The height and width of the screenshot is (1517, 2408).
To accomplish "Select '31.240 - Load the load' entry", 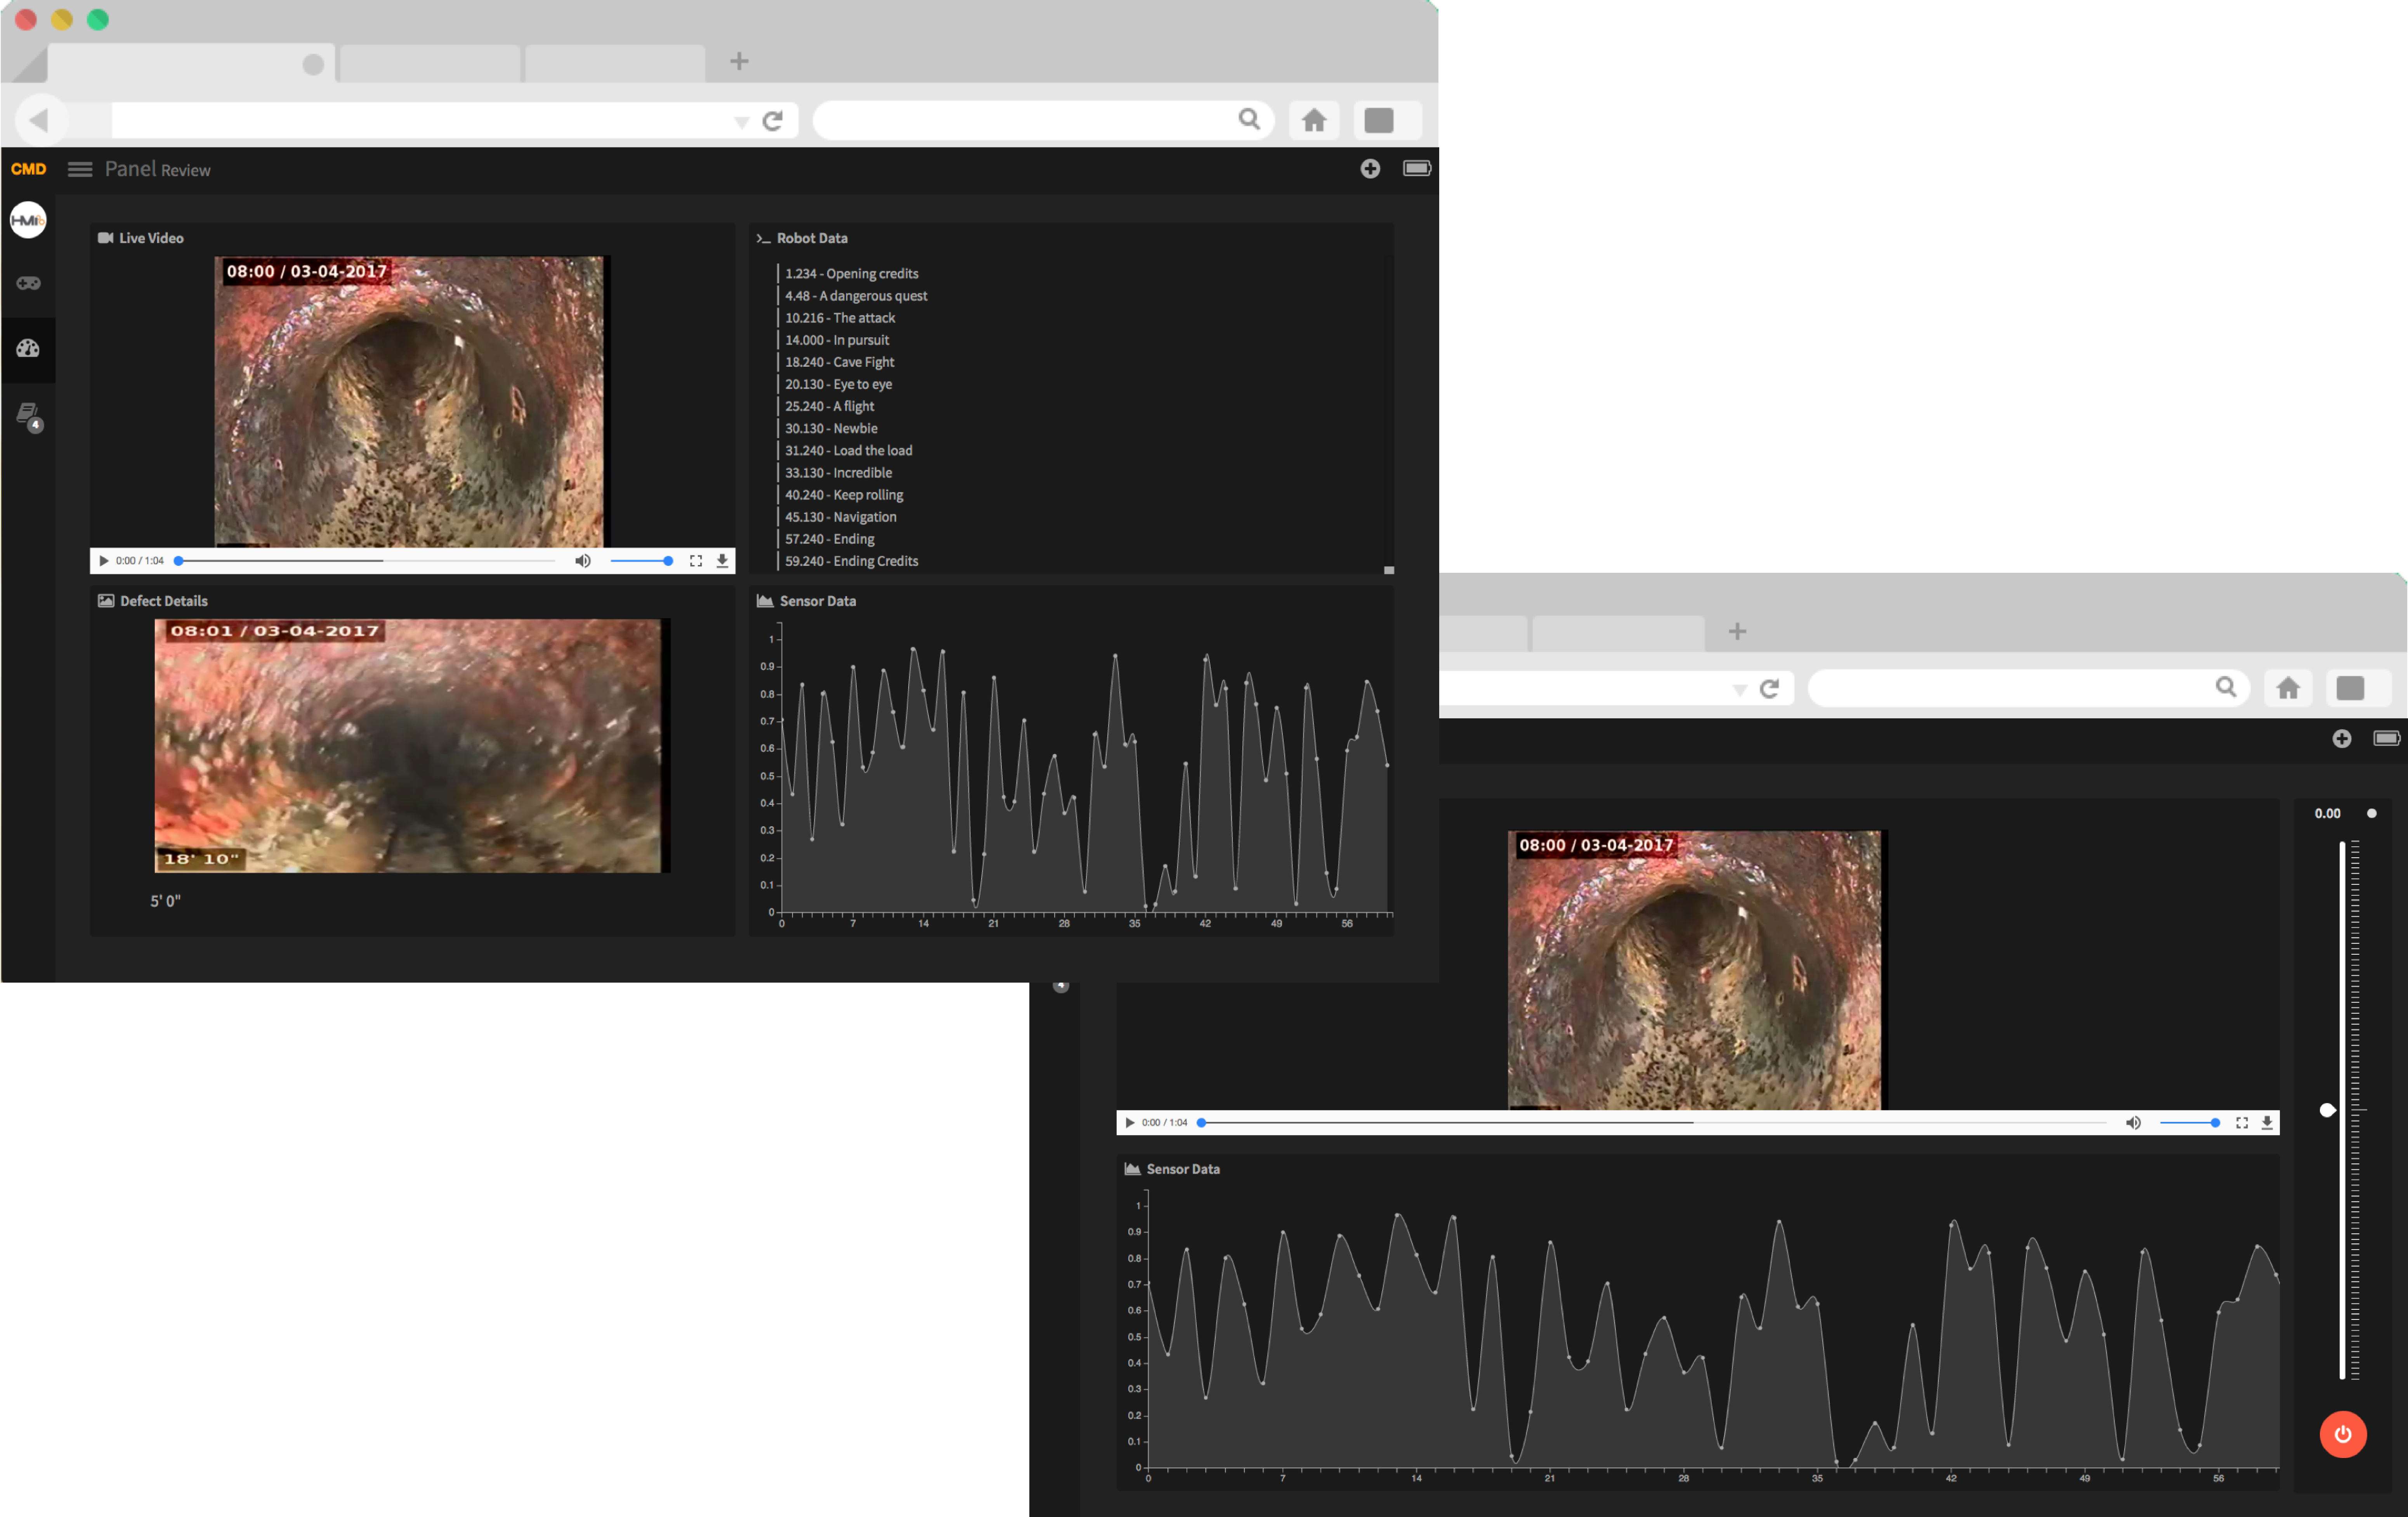I will [848, 450].
